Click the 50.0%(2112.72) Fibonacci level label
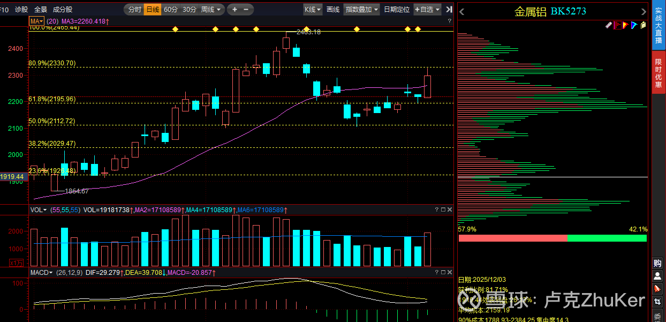The height and width of the screenshot is (322, 666). [x=52, y=121]
